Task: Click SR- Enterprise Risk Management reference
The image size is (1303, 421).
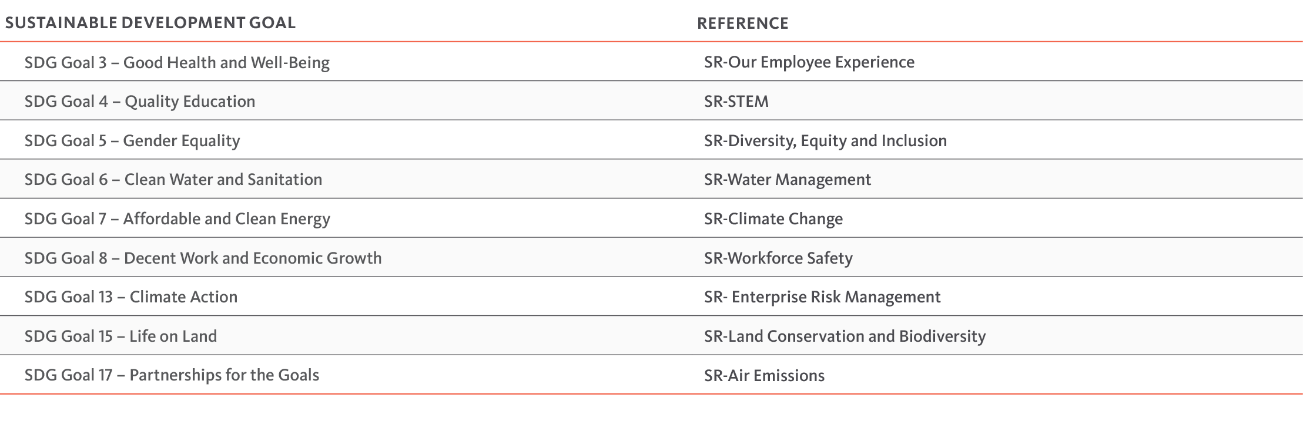Action: [x=822, y=297]
